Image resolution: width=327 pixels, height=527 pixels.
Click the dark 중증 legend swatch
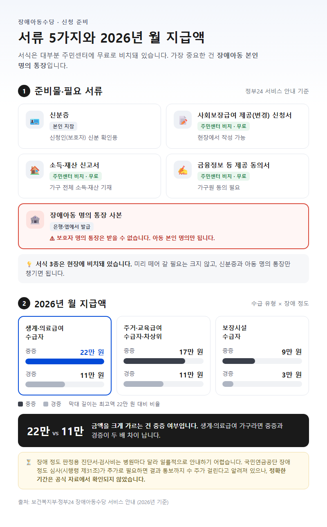pos(20,404)
